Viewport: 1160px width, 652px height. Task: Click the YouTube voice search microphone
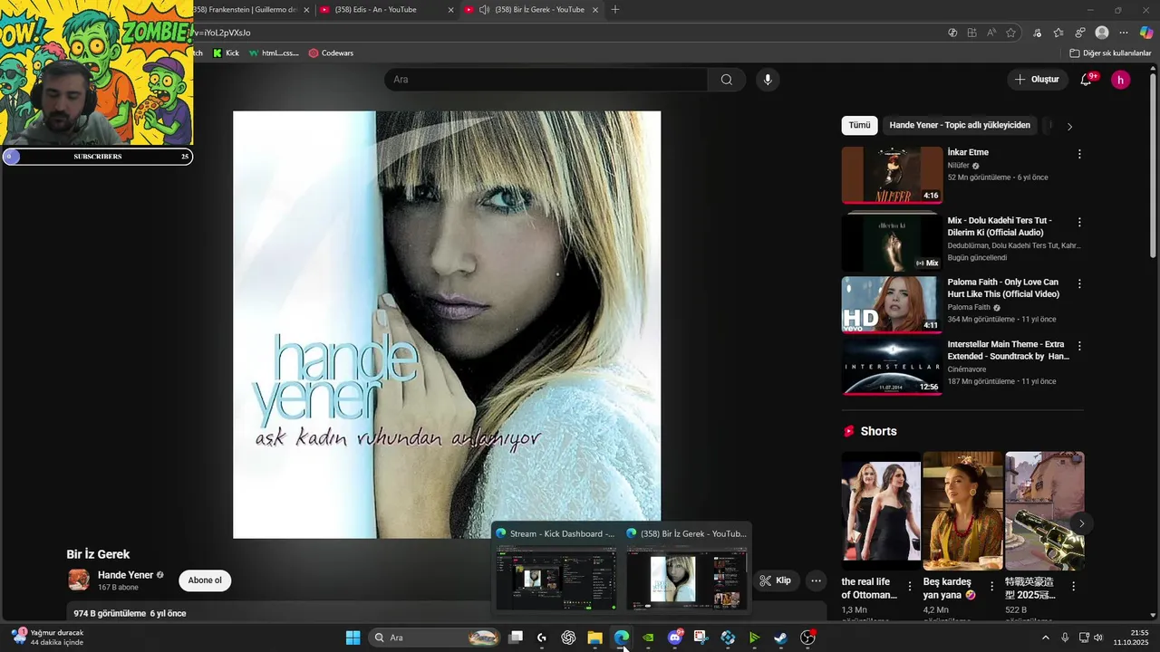pyautogui.click(x=768, y=80)
